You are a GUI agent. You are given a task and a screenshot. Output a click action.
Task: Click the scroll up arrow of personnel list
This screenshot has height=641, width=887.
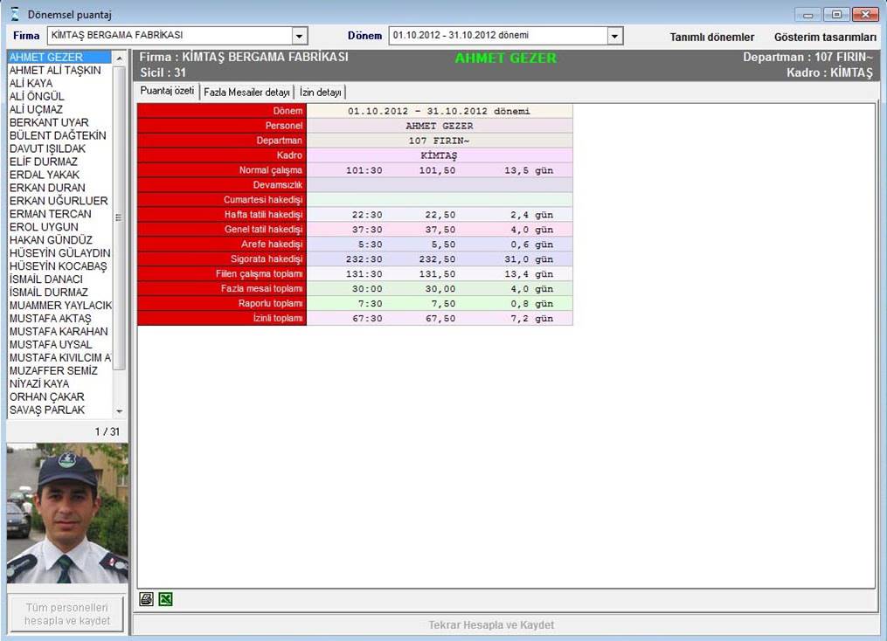pos(120,58)
